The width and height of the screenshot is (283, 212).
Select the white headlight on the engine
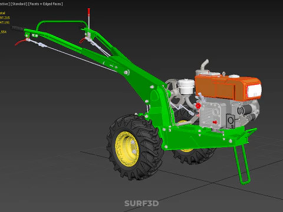click(x=254, y=91)
